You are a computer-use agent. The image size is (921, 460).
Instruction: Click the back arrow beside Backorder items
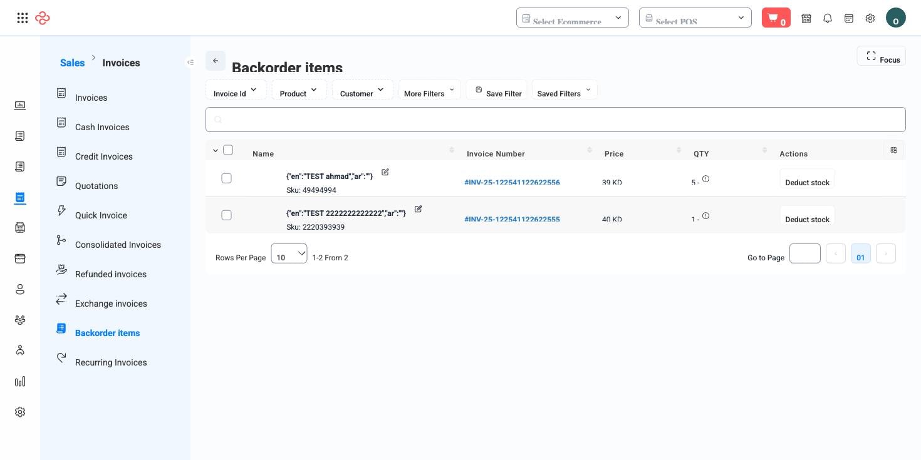(216, 61)
